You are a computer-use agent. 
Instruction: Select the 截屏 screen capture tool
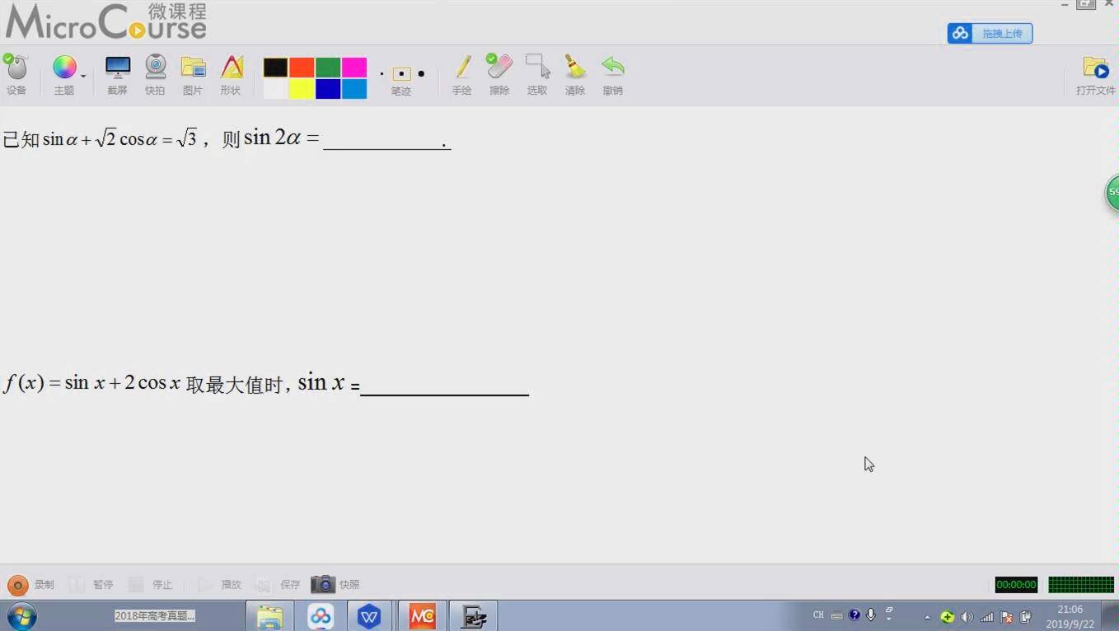[118, 68]
